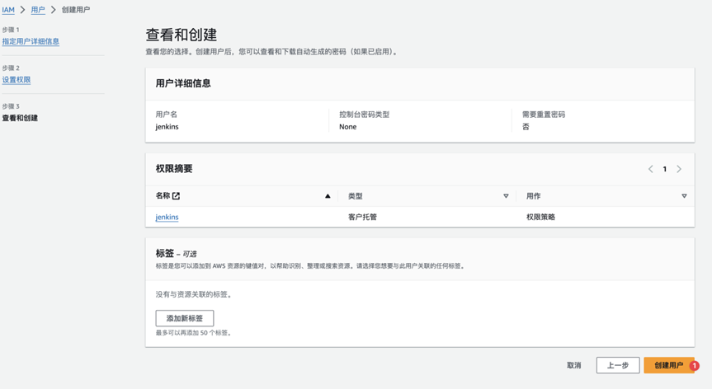
Task: Open the jenkins policy link
Action: click(x=167, y=218)
